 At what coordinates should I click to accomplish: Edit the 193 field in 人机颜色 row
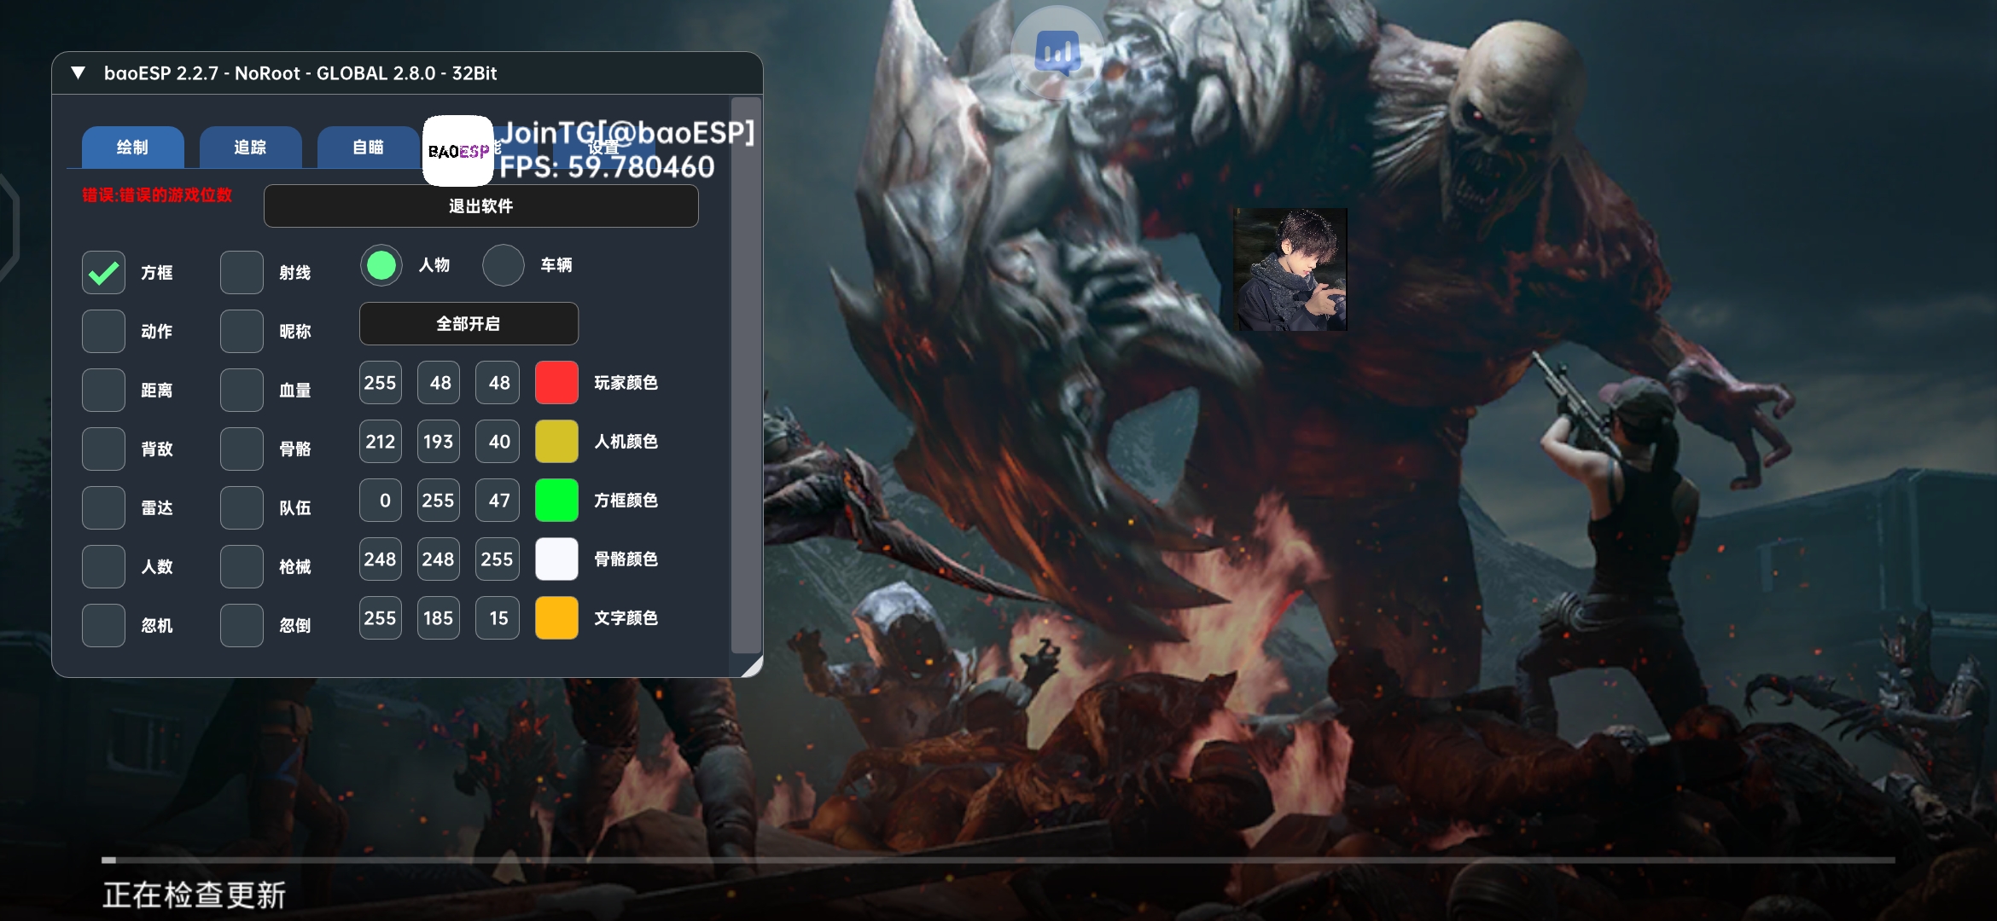coord(440,442)
